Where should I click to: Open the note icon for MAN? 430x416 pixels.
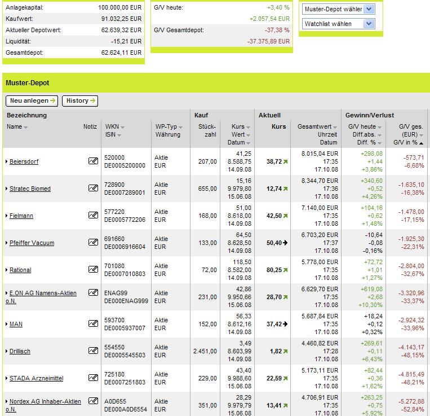coord(93,323)
